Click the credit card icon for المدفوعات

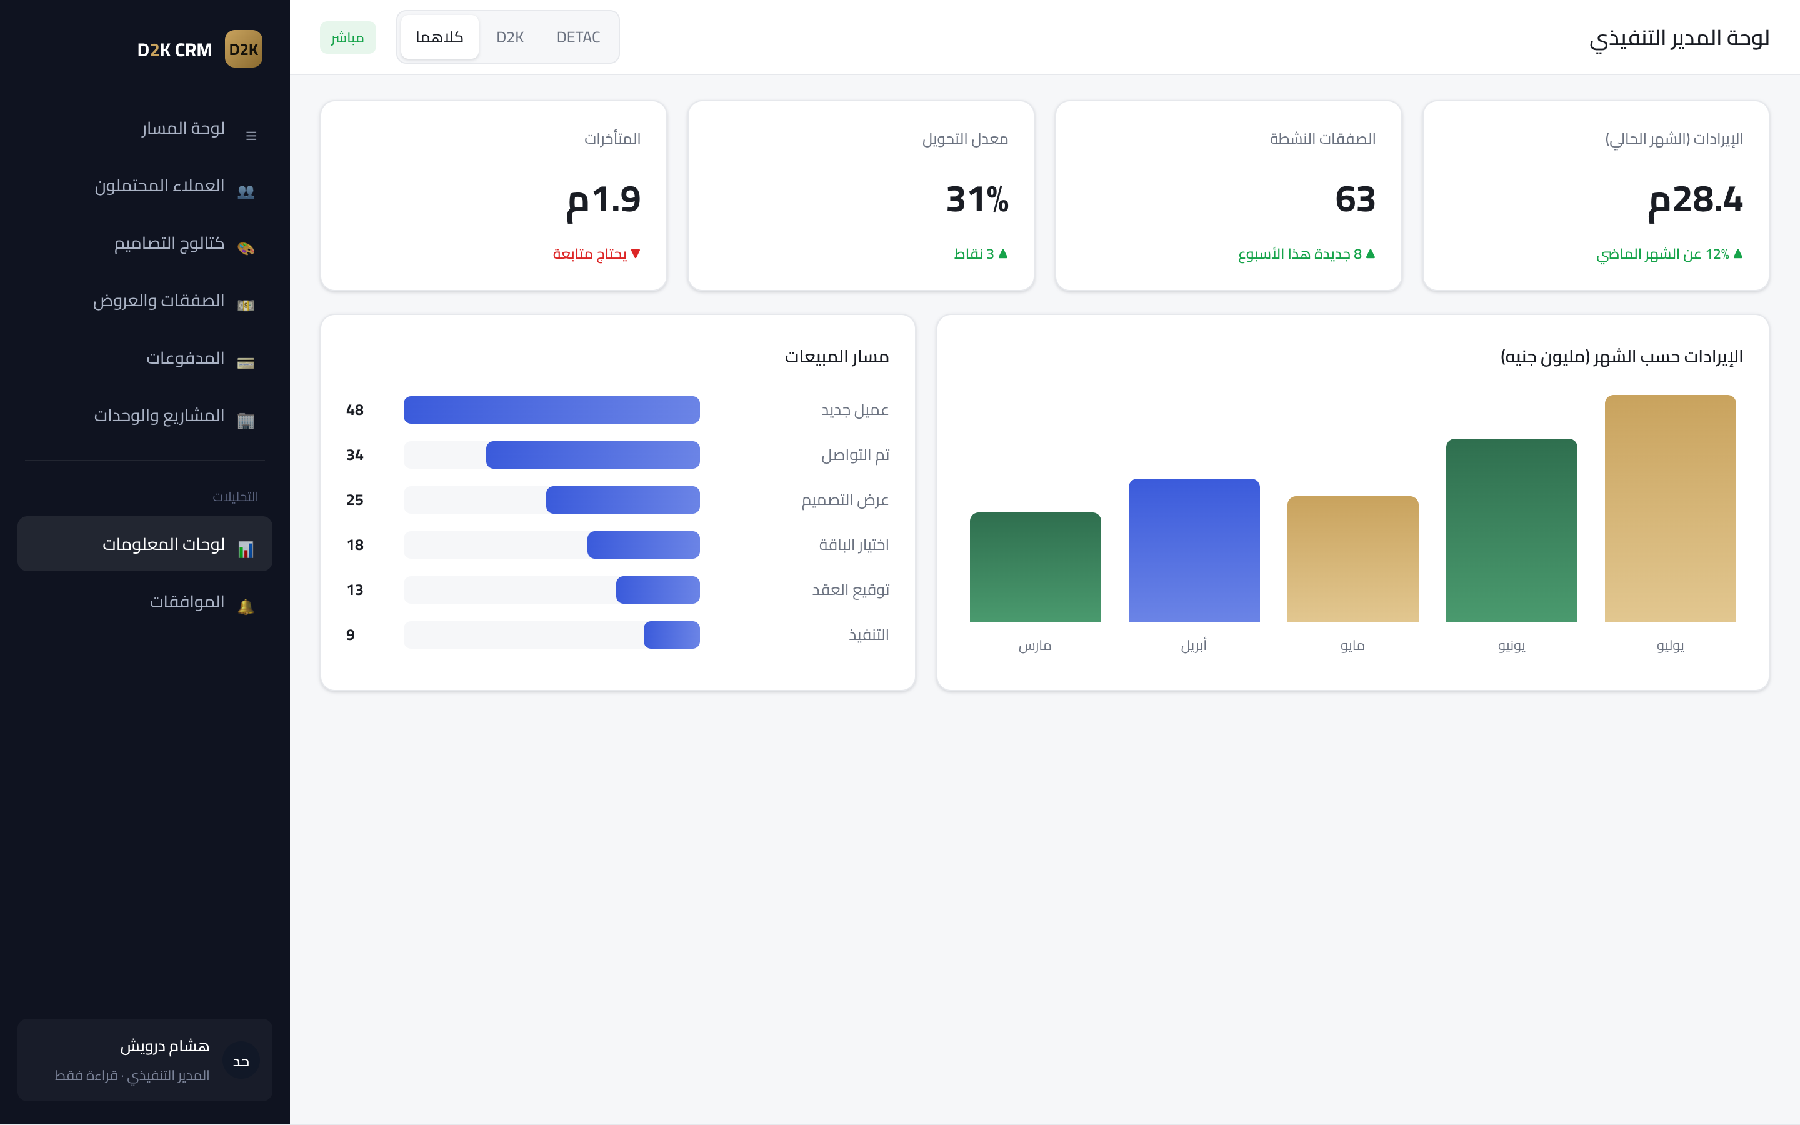(246, 362)
